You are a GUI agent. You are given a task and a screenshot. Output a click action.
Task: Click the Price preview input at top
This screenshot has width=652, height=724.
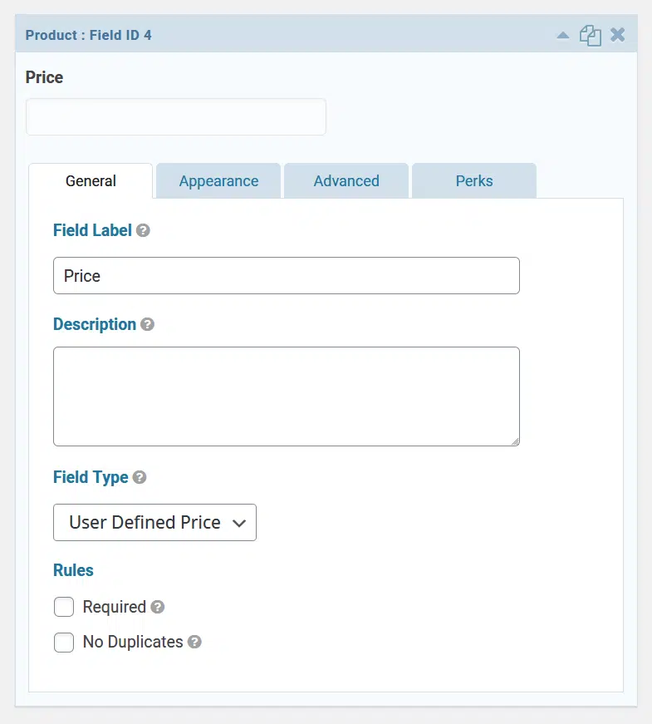point(176,117)
